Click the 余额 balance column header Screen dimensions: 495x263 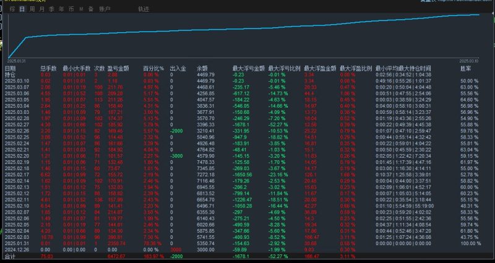[x=202, y=68]
